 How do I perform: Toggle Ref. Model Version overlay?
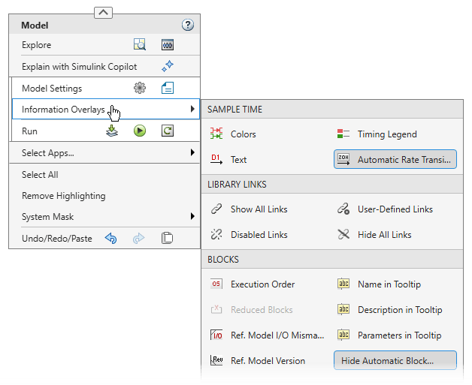click(x=258, y=361)
